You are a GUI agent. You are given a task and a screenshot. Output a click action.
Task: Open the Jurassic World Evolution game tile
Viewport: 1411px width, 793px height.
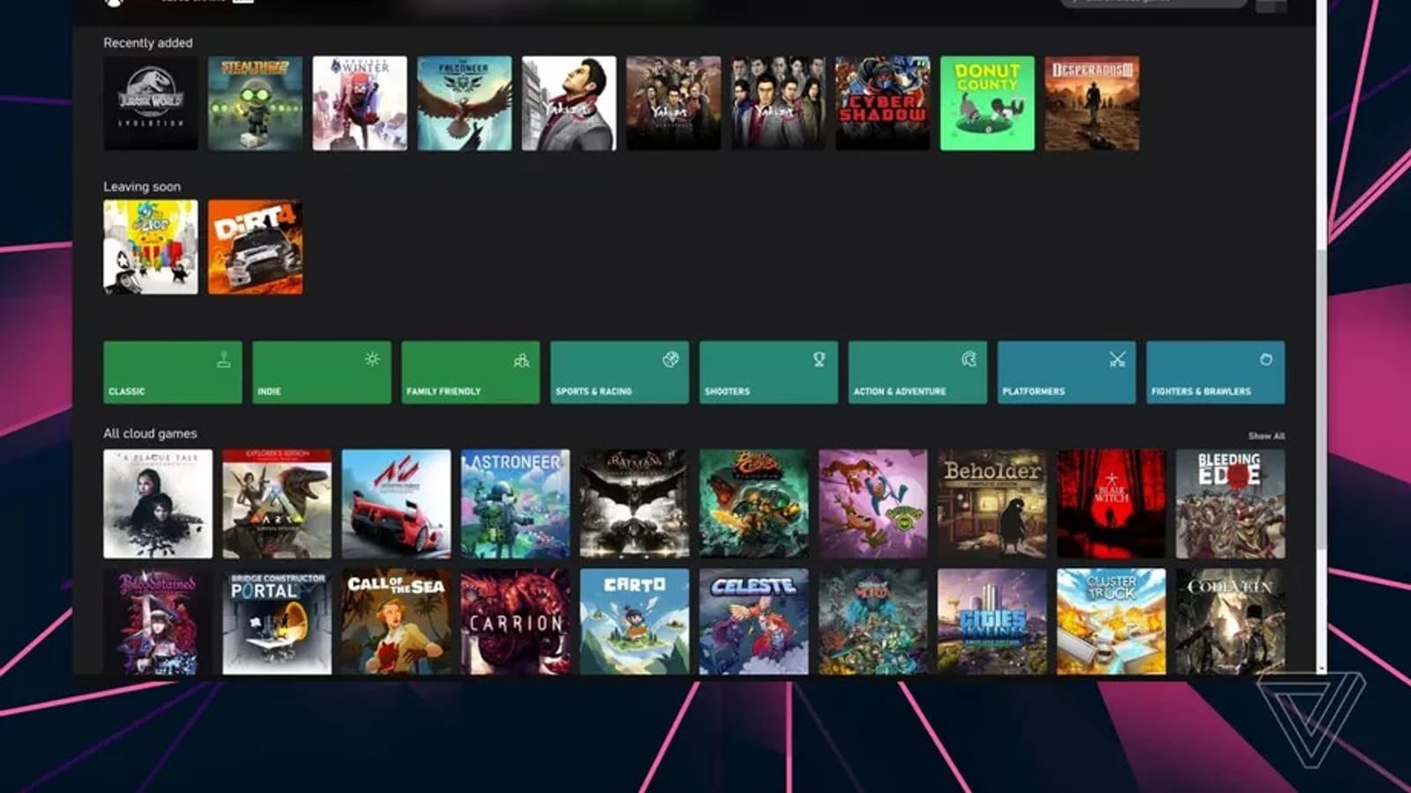[x=151, y=103]
